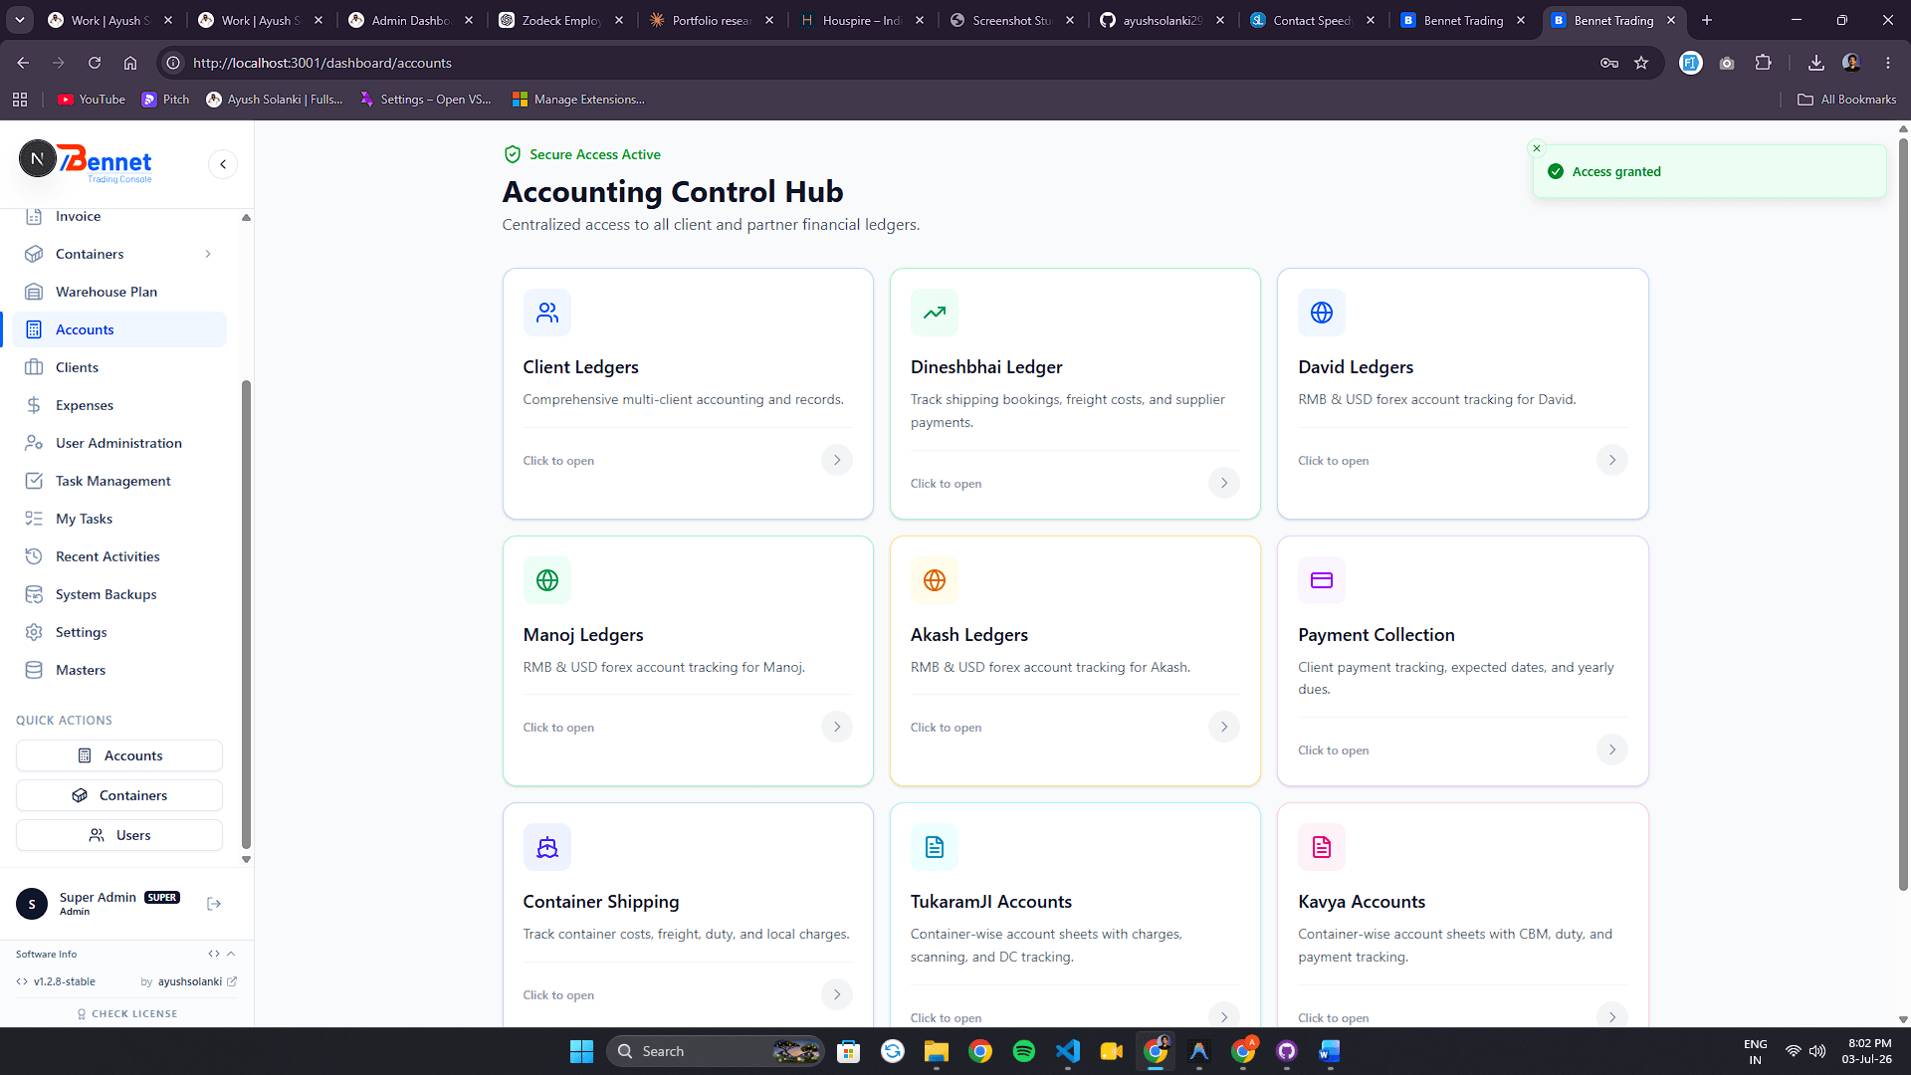The image size is (1911, 1075).
Task: Click Kavya Accounts document icon
Action: tap(1321, 847)
